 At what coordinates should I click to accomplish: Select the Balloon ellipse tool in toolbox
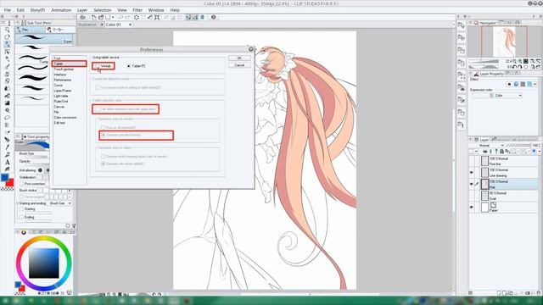(x=7, y=118)
